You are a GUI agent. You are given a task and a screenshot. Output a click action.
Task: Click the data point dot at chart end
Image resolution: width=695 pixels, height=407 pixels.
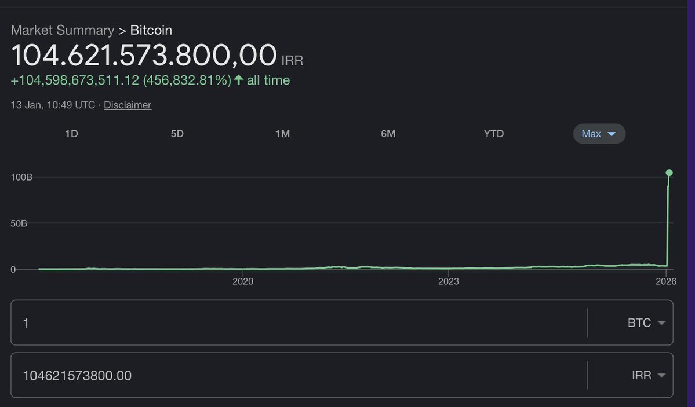pyautogui.click(x=669, y=173)
